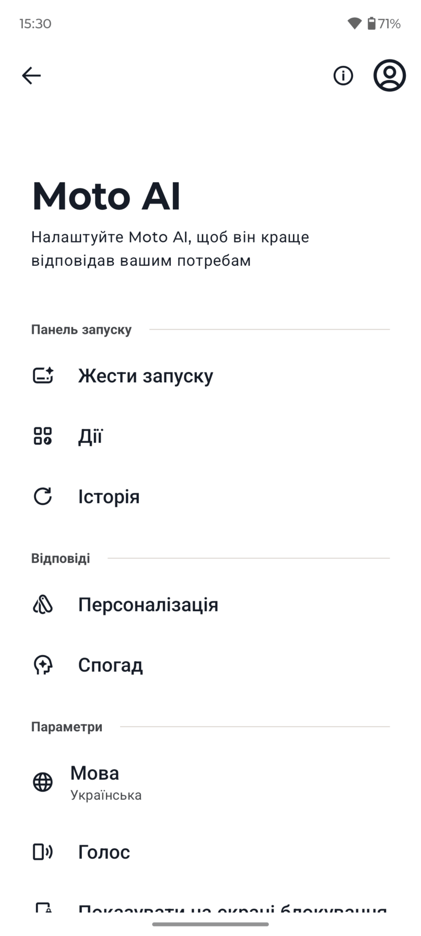Tap the Українська language value
This screenshot has height=936, width=421.
(106, 795)
